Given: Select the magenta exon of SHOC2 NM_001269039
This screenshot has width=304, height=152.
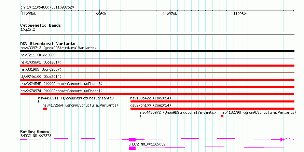Looking at the screenshot, I should (x=132, y=148).
